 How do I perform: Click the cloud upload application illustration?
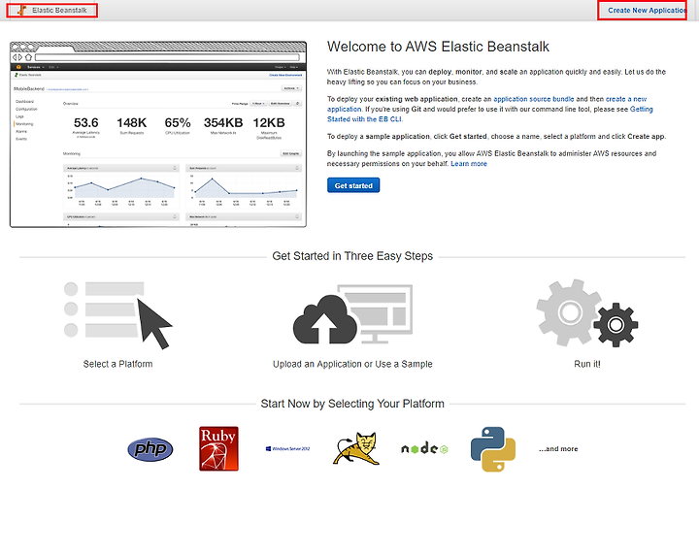(x=352, y=315)
